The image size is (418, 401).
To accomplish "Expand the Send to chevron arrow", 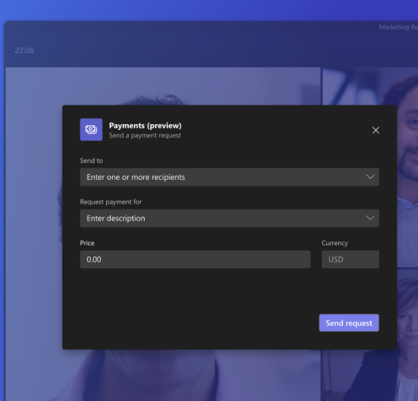I will 370,177.
